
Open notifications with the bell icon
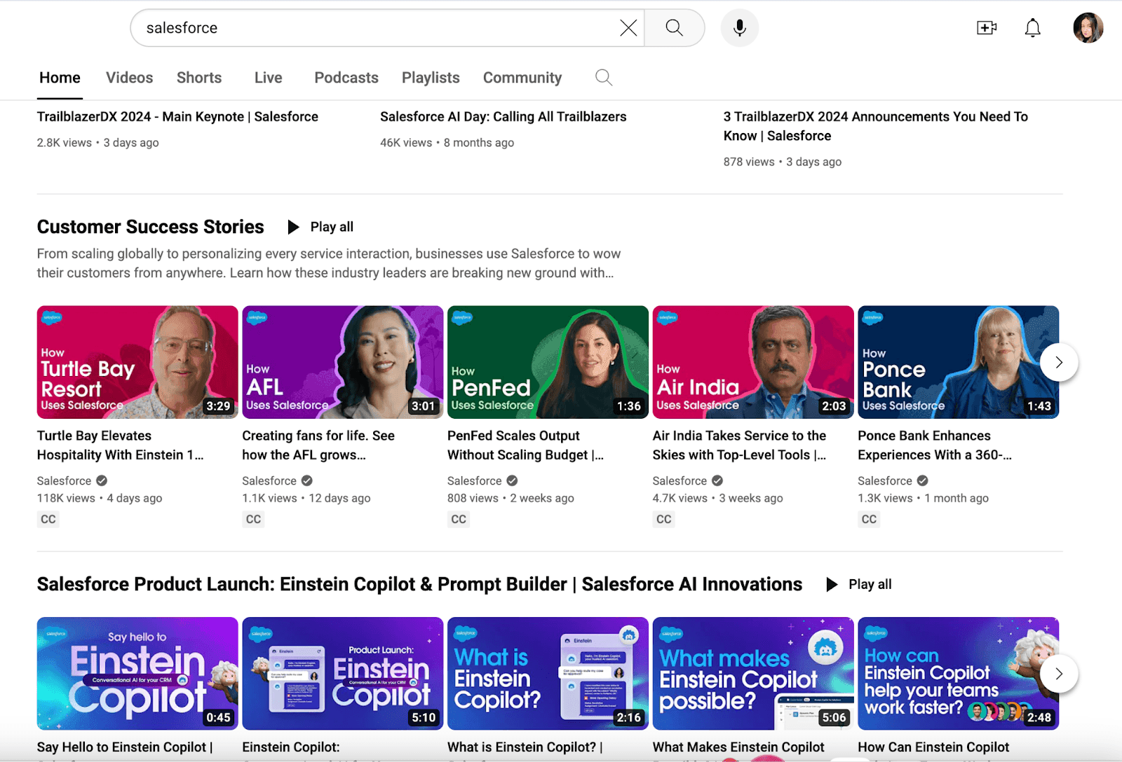[x=1032, y=28]
